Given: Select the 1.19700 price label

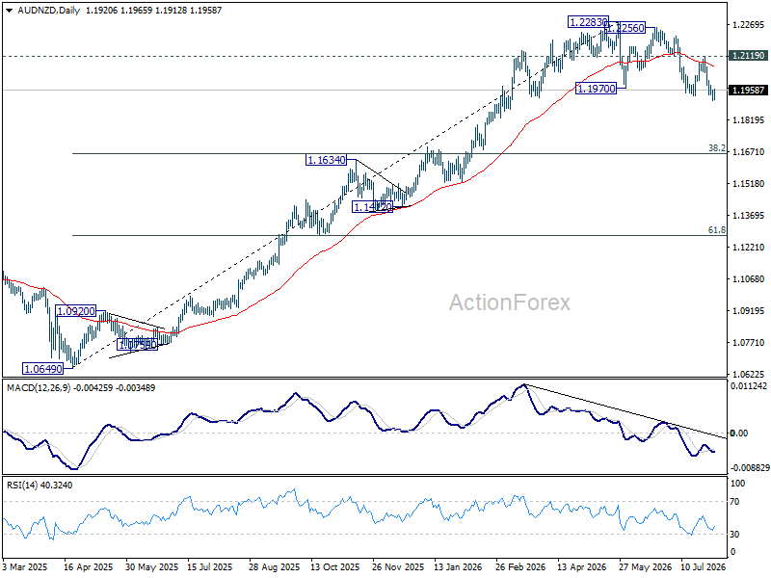Looking at the screenshot, I should point(596,89).
